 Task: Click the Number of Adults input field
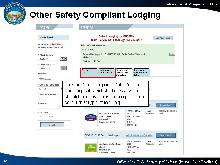click(x=49, y=98)
